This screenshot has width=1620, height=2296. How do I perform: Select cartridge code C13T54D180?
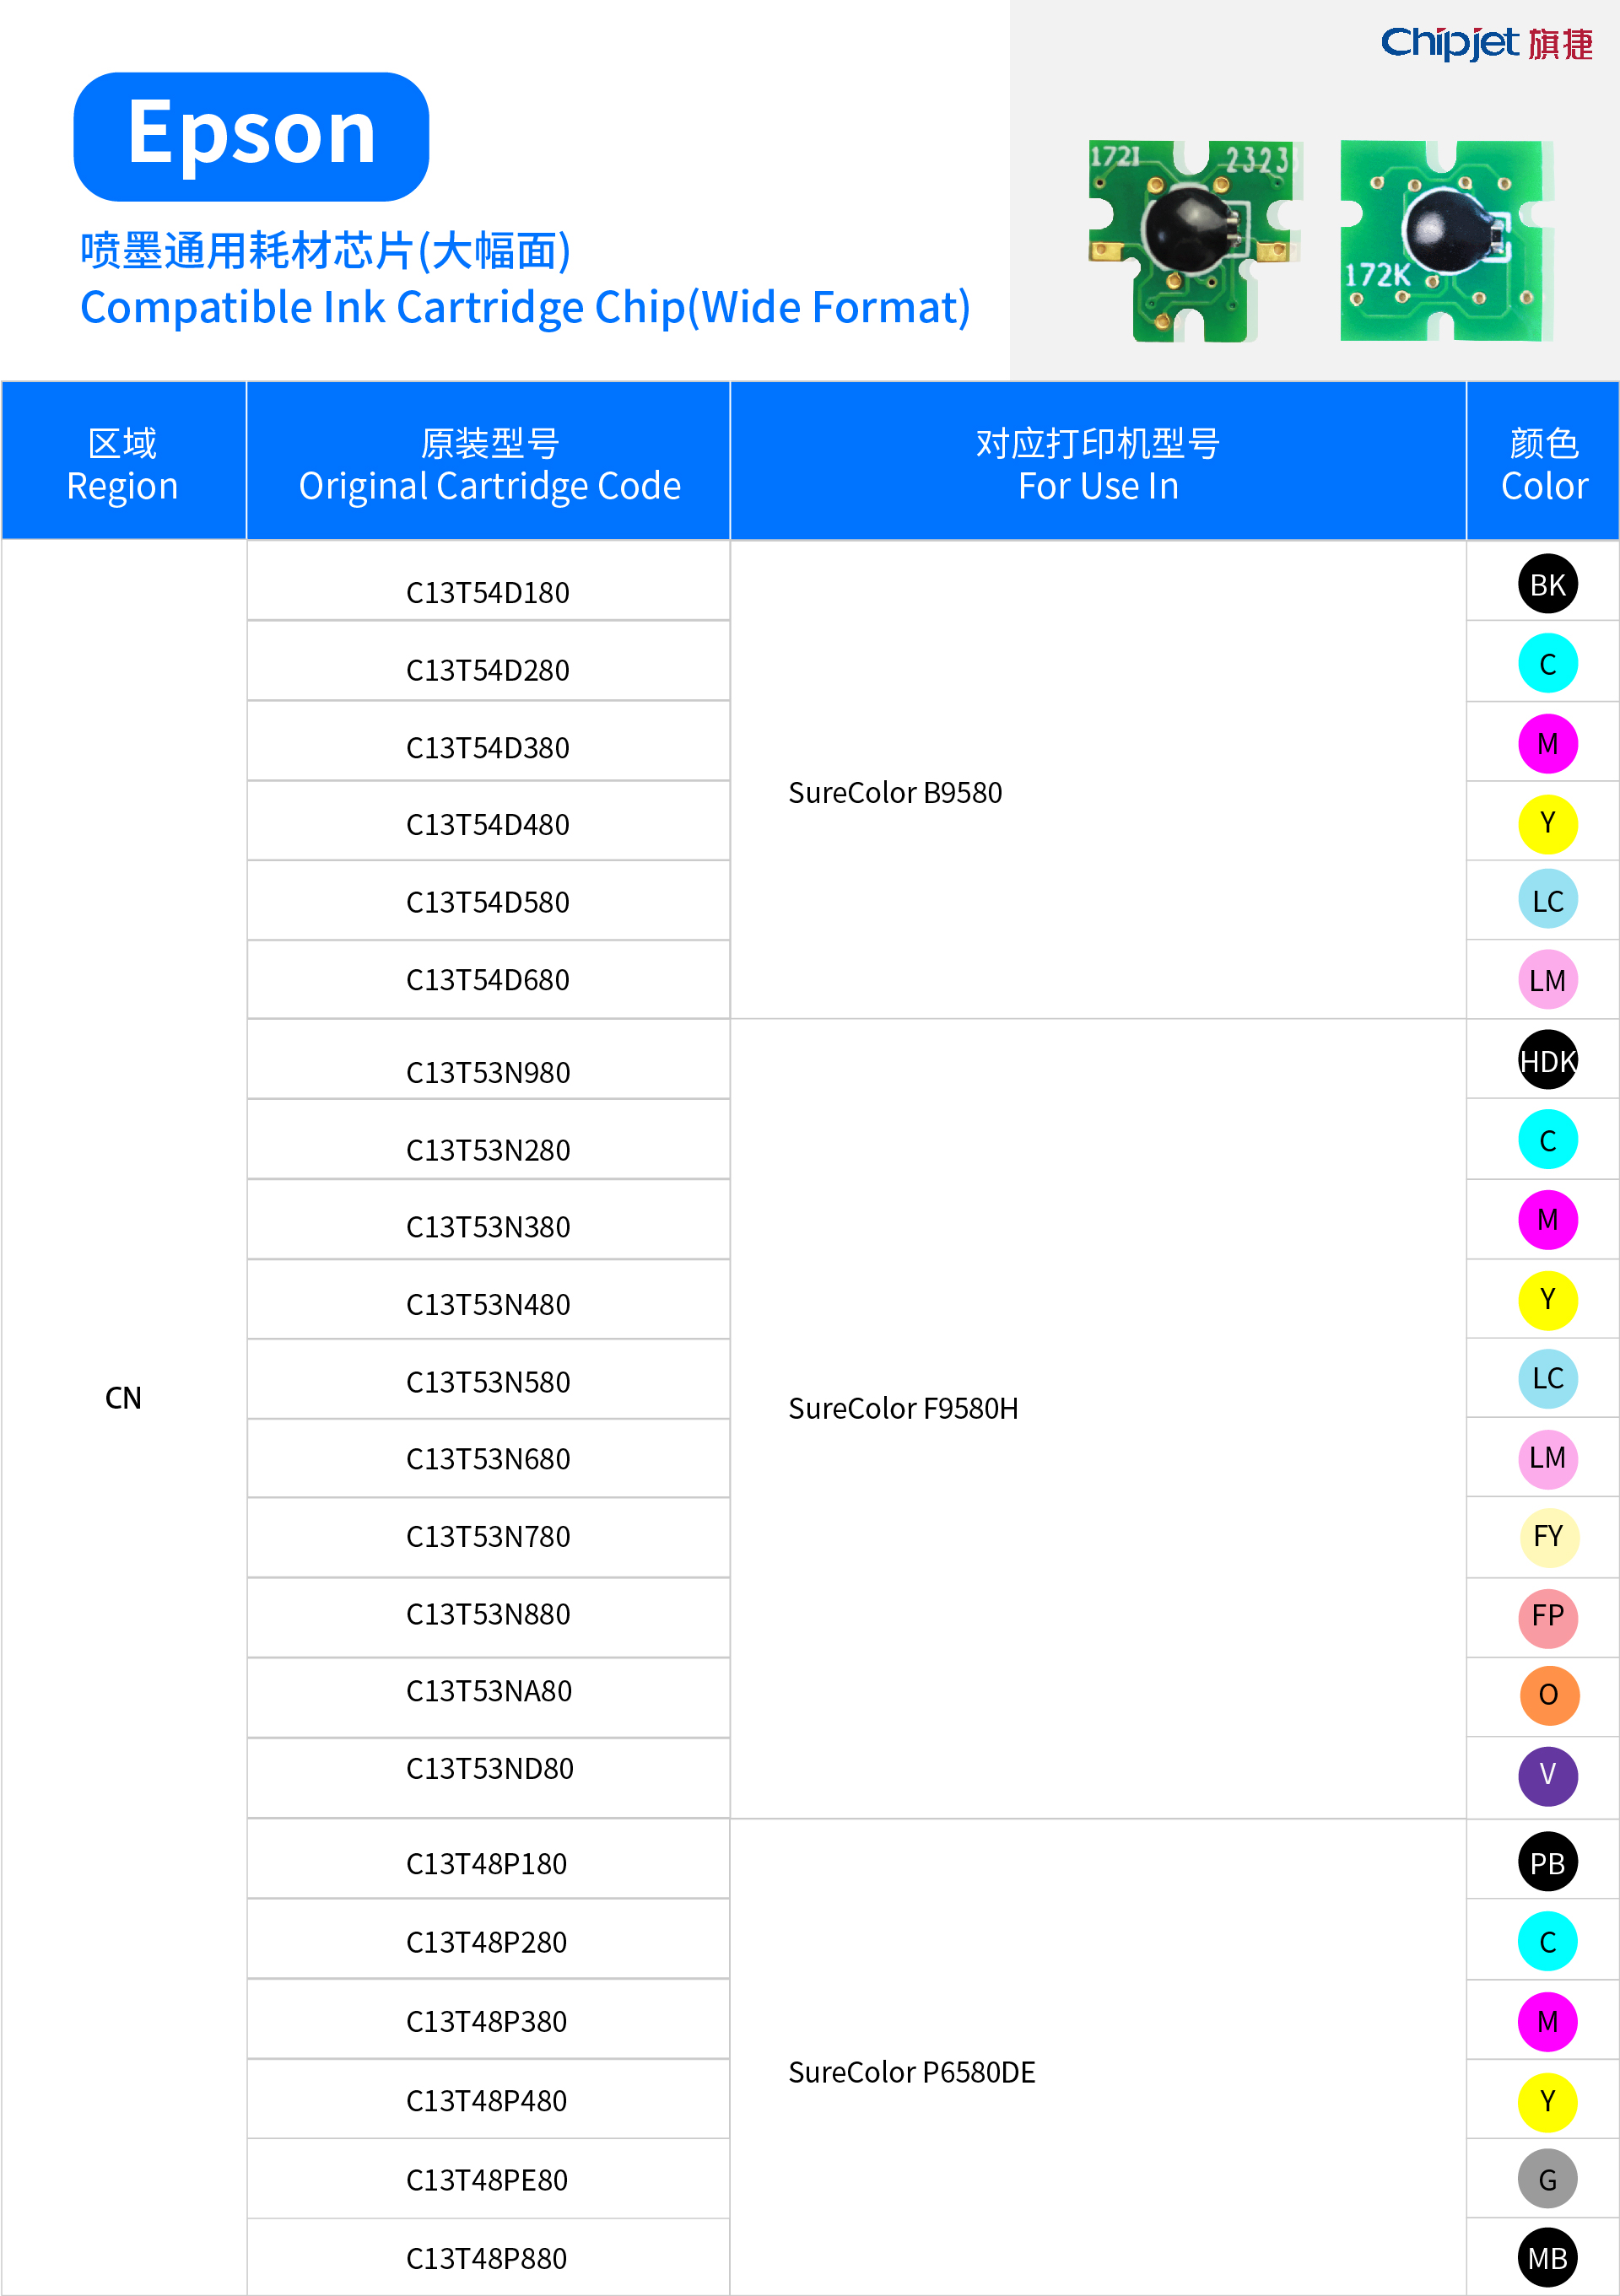[488, 593]
